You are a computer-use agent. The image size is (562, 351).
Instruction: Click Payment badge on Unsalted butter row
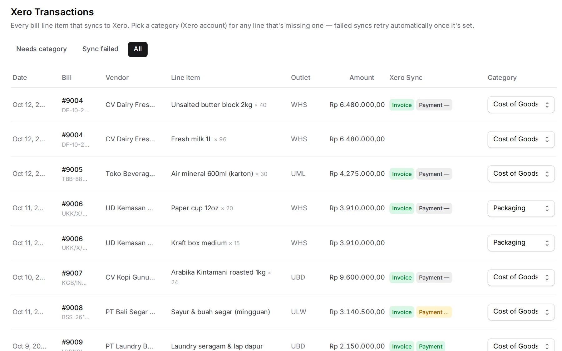pyautogui.click(x=434, y=105)
